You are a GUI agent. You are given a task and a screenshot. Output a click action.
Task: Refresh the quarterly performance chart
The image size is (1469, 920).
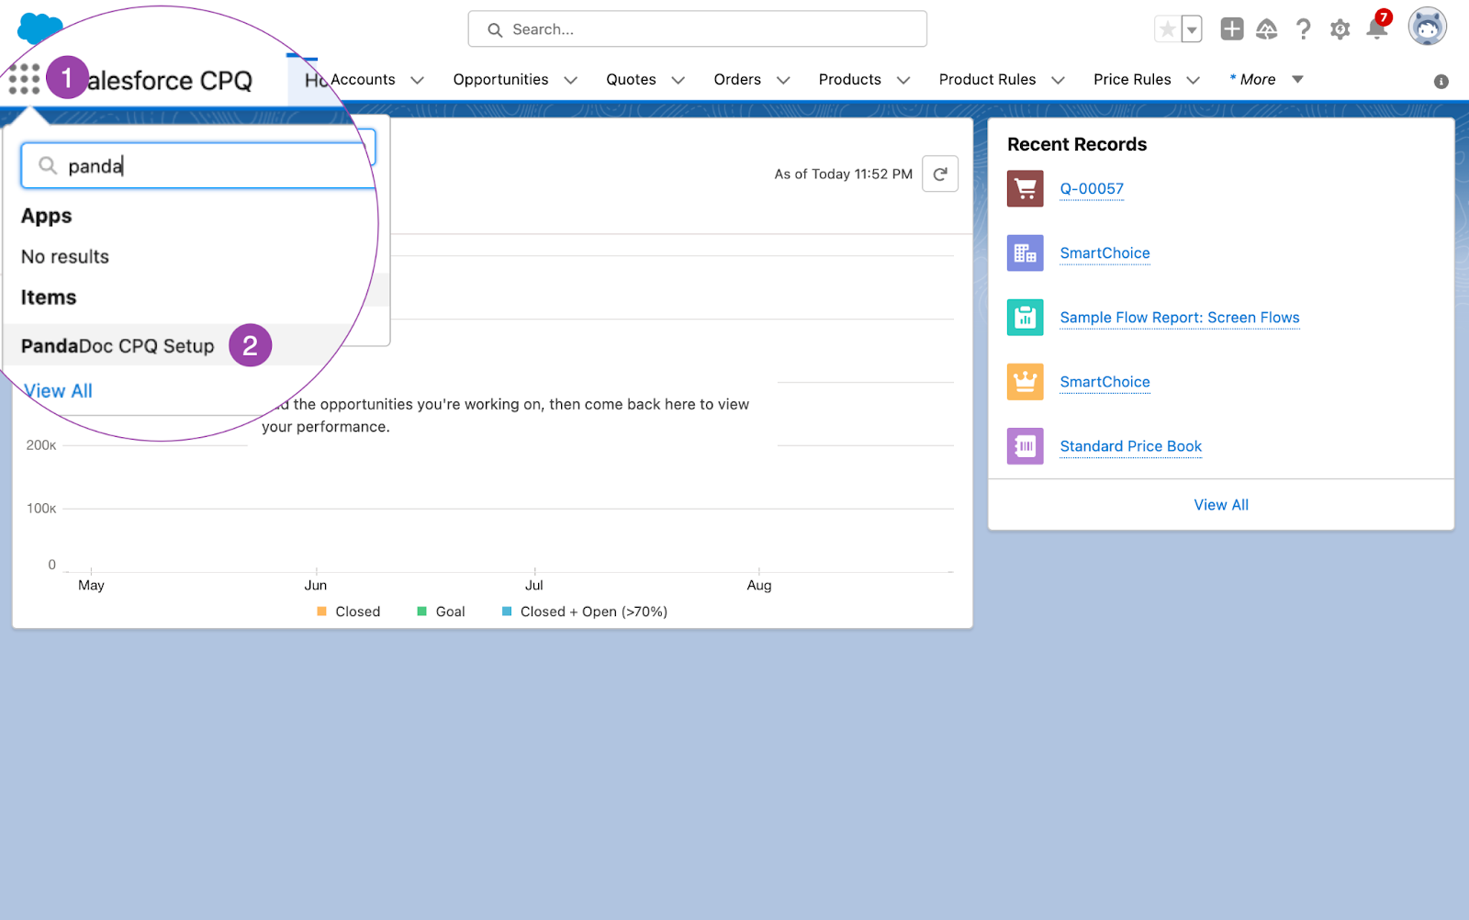click(x=940, y=174)
